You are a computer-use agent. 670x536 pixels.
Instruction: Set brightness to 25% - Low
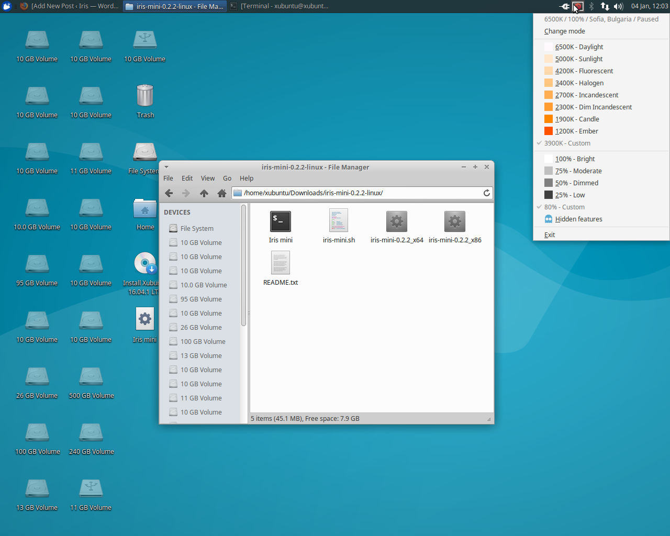pyautogui.click(x=601, y=195)
